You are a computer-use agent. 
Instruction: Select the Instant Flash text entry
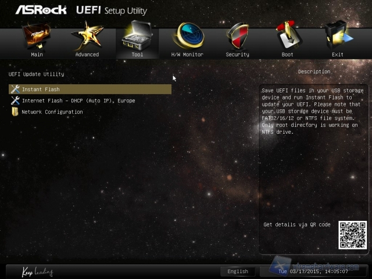click(41, 90)
